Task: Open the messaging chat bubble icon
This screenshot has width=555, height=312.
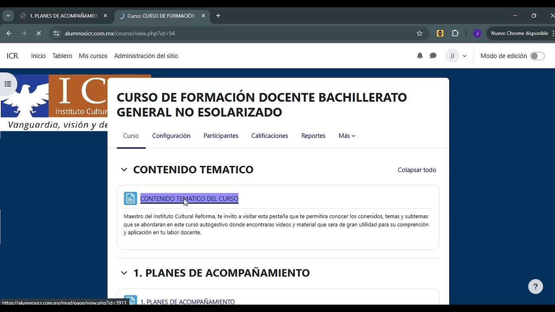Action: pyautogui.click(x=433, y=56)
